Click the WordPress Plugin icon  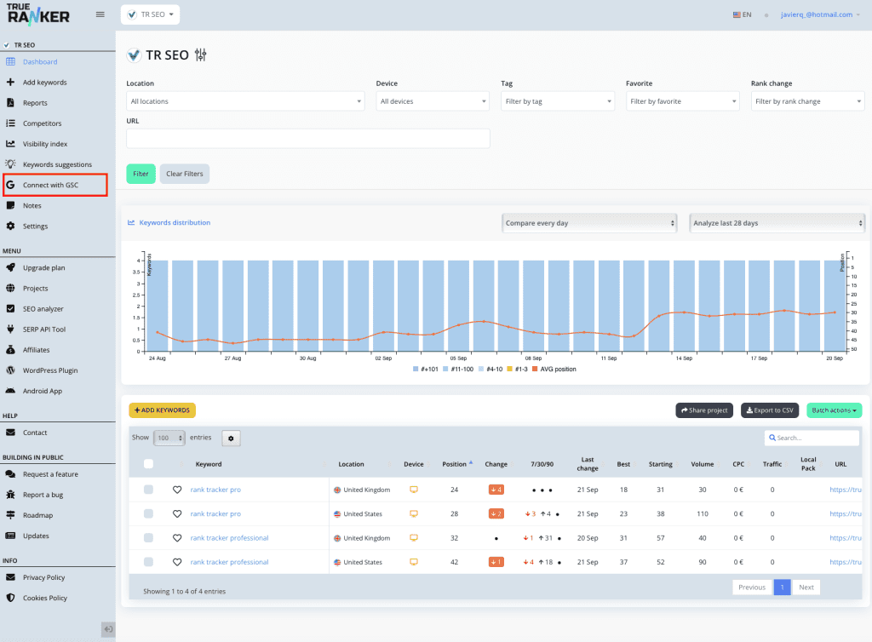[x=10, y=370]
